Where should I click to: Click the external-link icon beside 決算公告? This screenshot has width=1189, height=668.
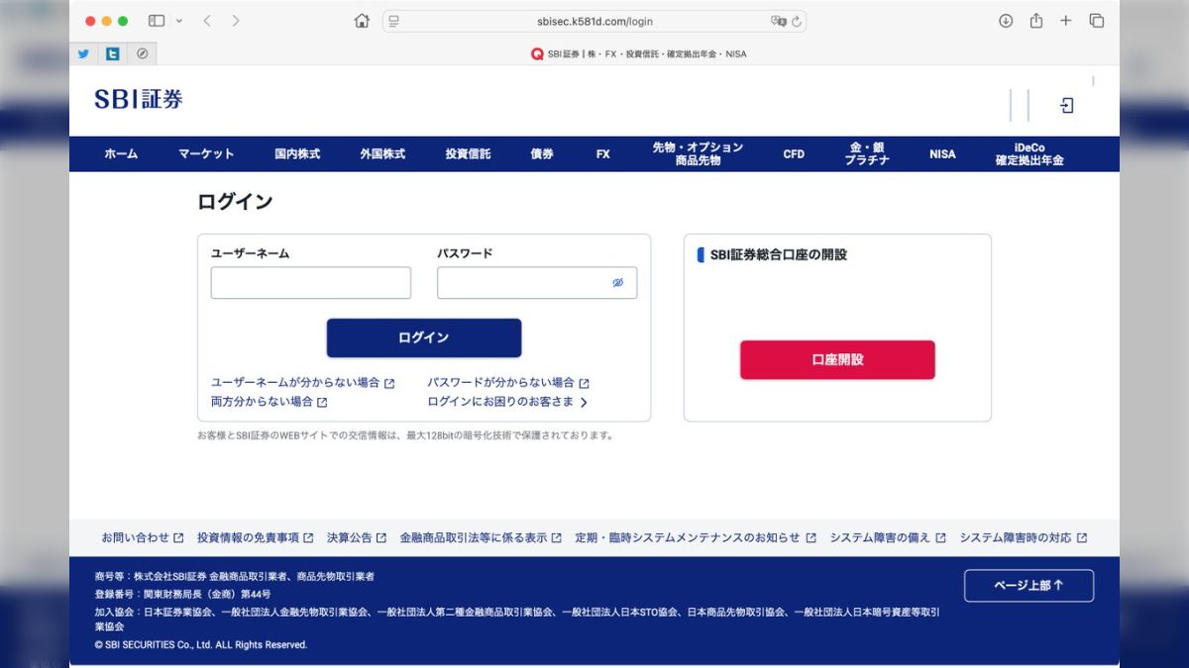pyautogui.click(x=381, y=538)
